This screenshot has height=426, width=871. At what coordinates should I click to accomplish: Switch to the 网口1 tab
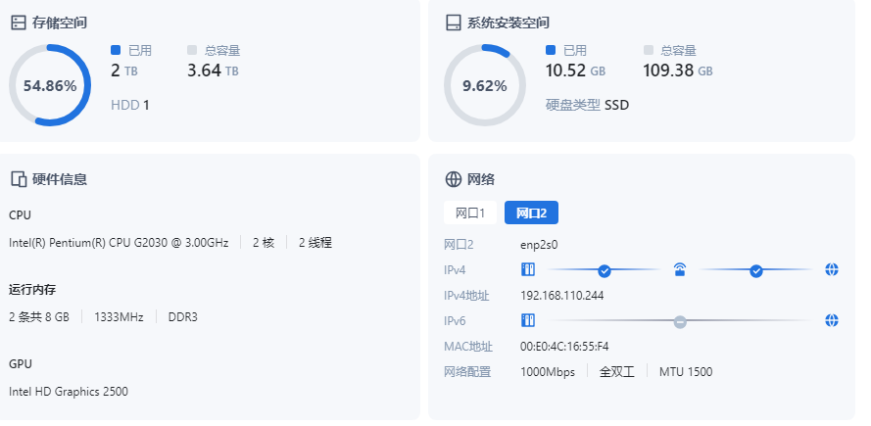coord(471,213)
